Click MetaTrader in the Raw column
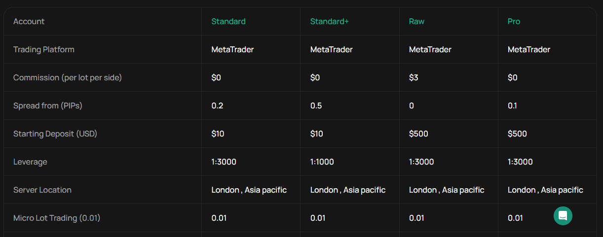This screenshot has height=237, width=603. point(430,49)
